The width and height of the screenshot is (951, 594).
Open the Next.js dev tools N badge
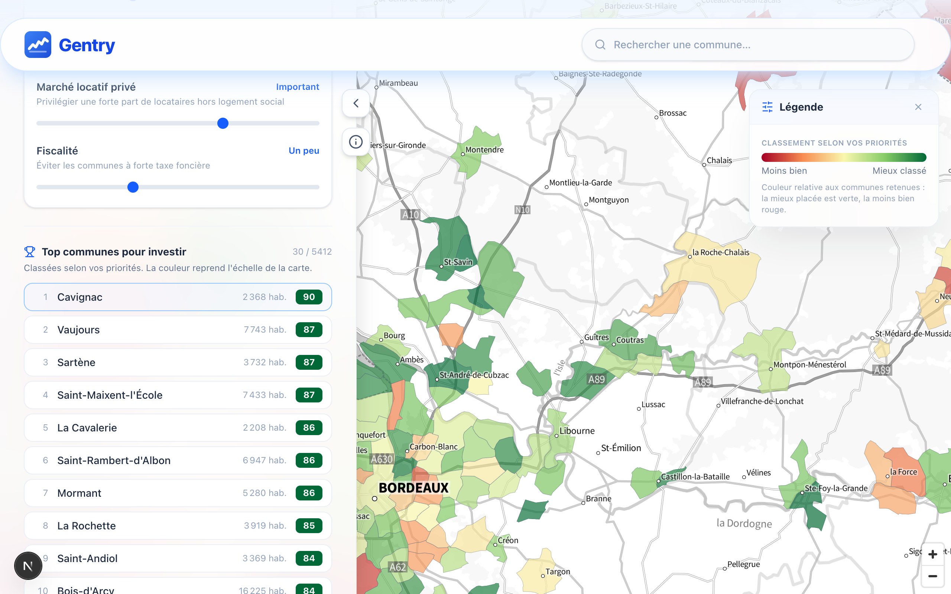[x=28, y=566]
